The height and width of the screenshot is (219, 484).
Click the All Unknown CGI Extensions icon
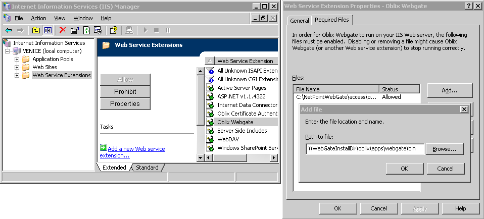(210, 79)
